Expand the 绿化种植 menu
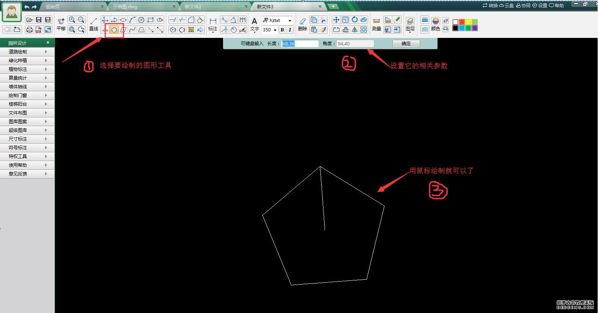The height and width of the screenshot is (313, 598). click(27, 60)
